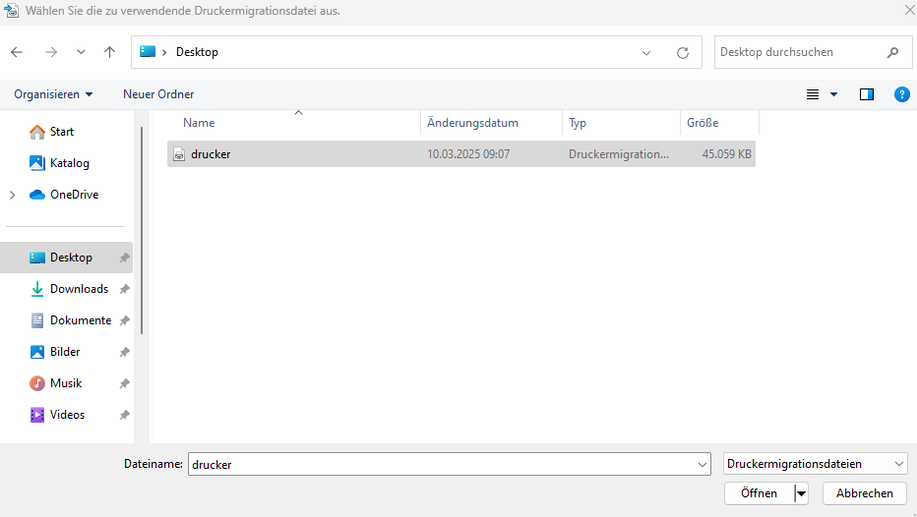This screenshot has width=917, height=517.
Task: Open the Musik folder in sidebar
Action: pos(66,383)
